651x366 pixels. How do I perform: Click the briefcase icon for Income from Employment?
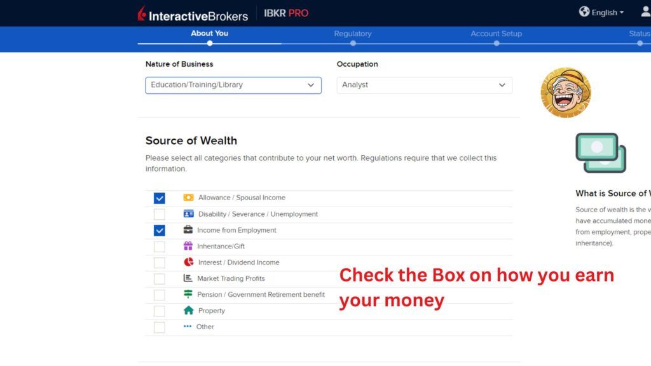tap(188, 230)
